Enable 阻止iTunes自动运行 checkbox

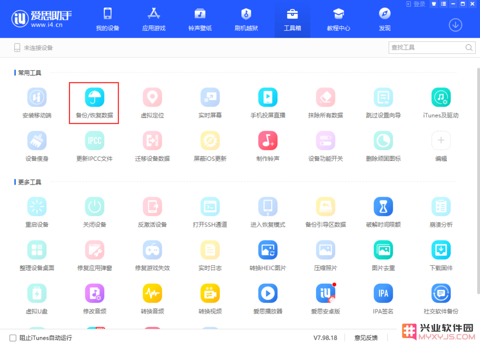tap(13, 338)
